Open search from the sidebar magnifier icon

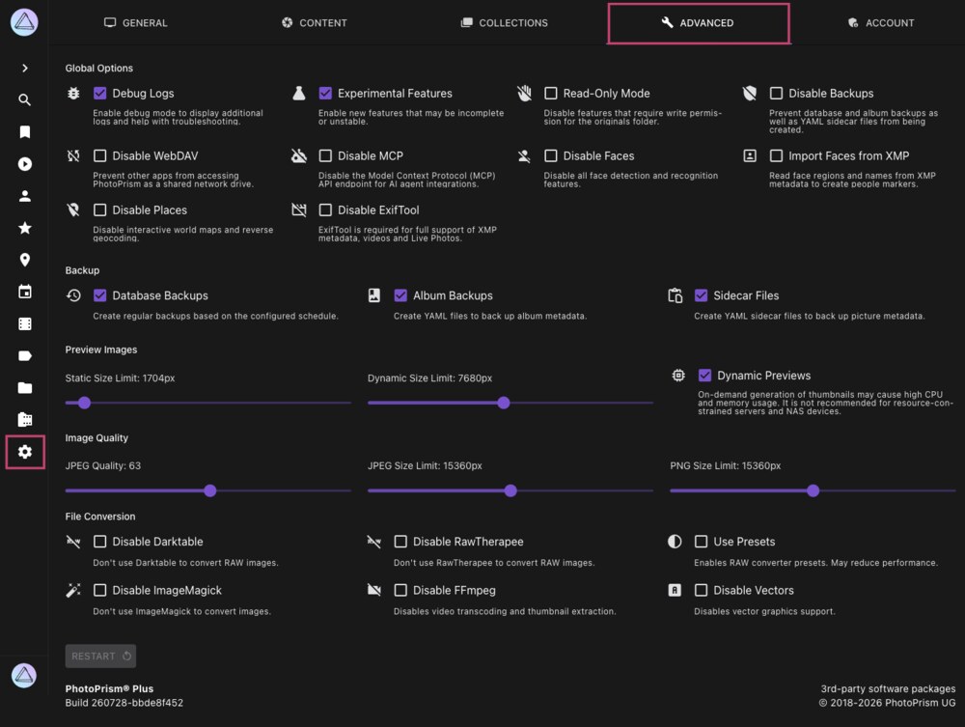(x=25, y=99)
